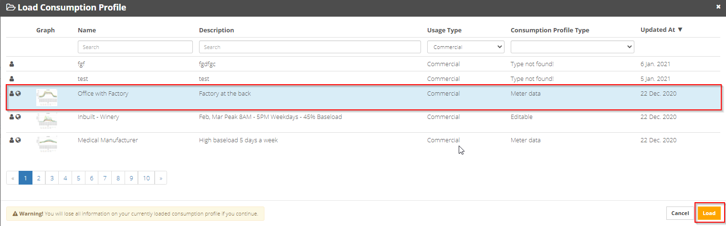This screenshot has height=226, width=726.
Task: Focus the Name search field
Action: click(x=135, y=47)
